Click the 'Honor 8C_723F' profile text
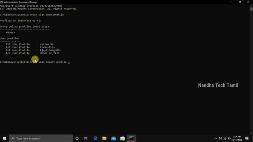Screen dimensions: 253x142 49,53
